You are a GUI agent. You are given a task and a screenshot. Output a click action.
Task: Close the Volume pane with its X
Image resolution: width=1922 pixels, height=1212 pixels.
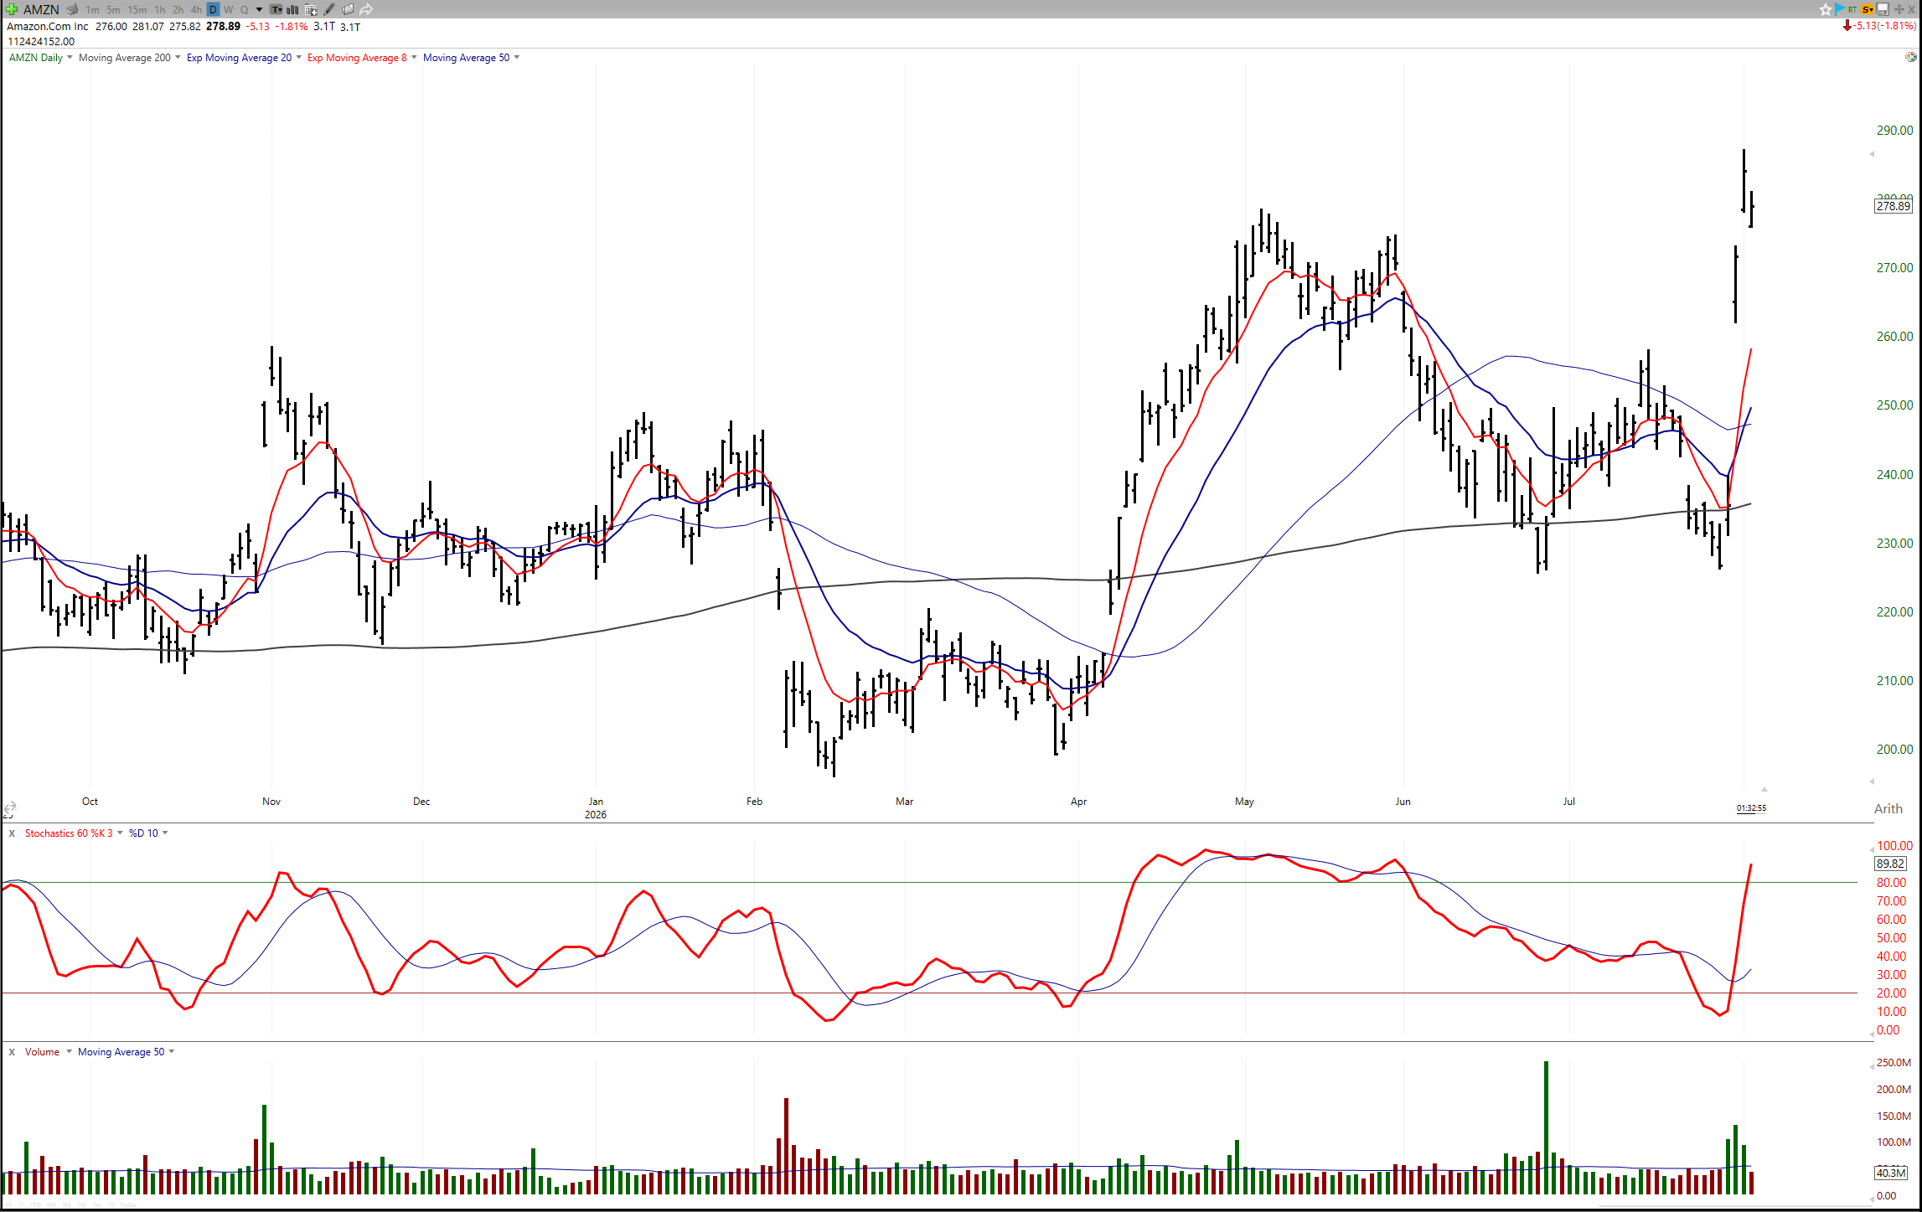pyautogui.click(x=12, y=1052)
